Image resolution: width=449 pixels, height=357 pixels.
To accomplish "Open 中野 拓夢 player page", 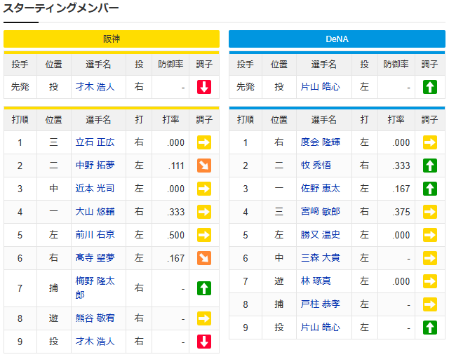I will [95, 166].
